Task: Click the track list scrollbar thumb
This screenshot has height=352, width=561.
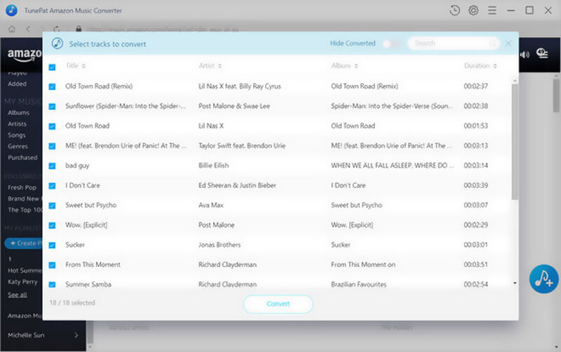Action: click(x=515, y=142)
